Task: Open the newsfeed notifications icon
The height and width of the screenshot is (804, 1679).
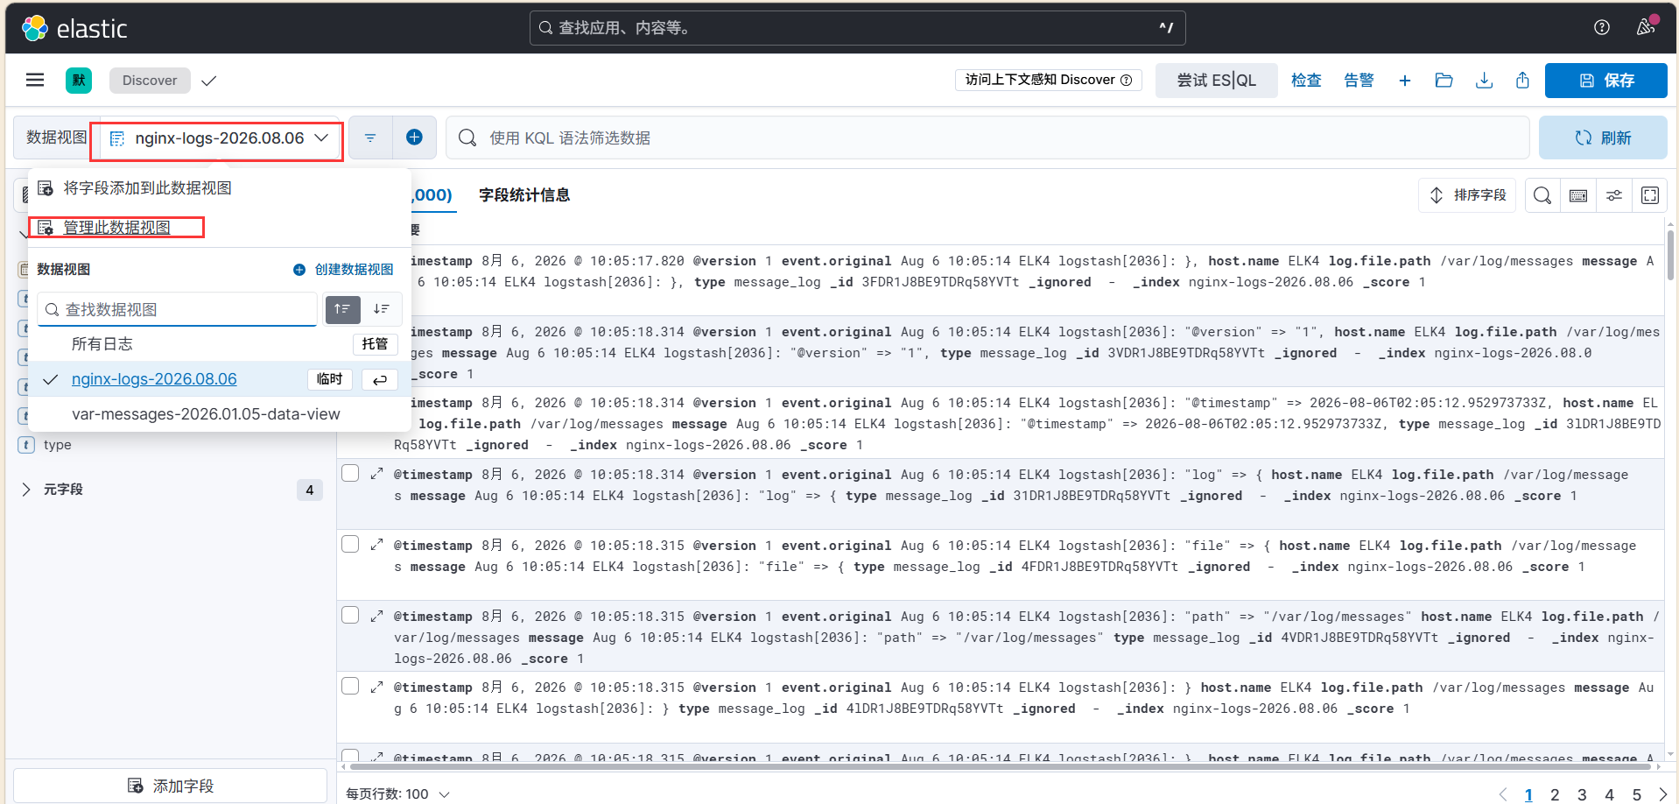Action: [x=1646, y=28]
